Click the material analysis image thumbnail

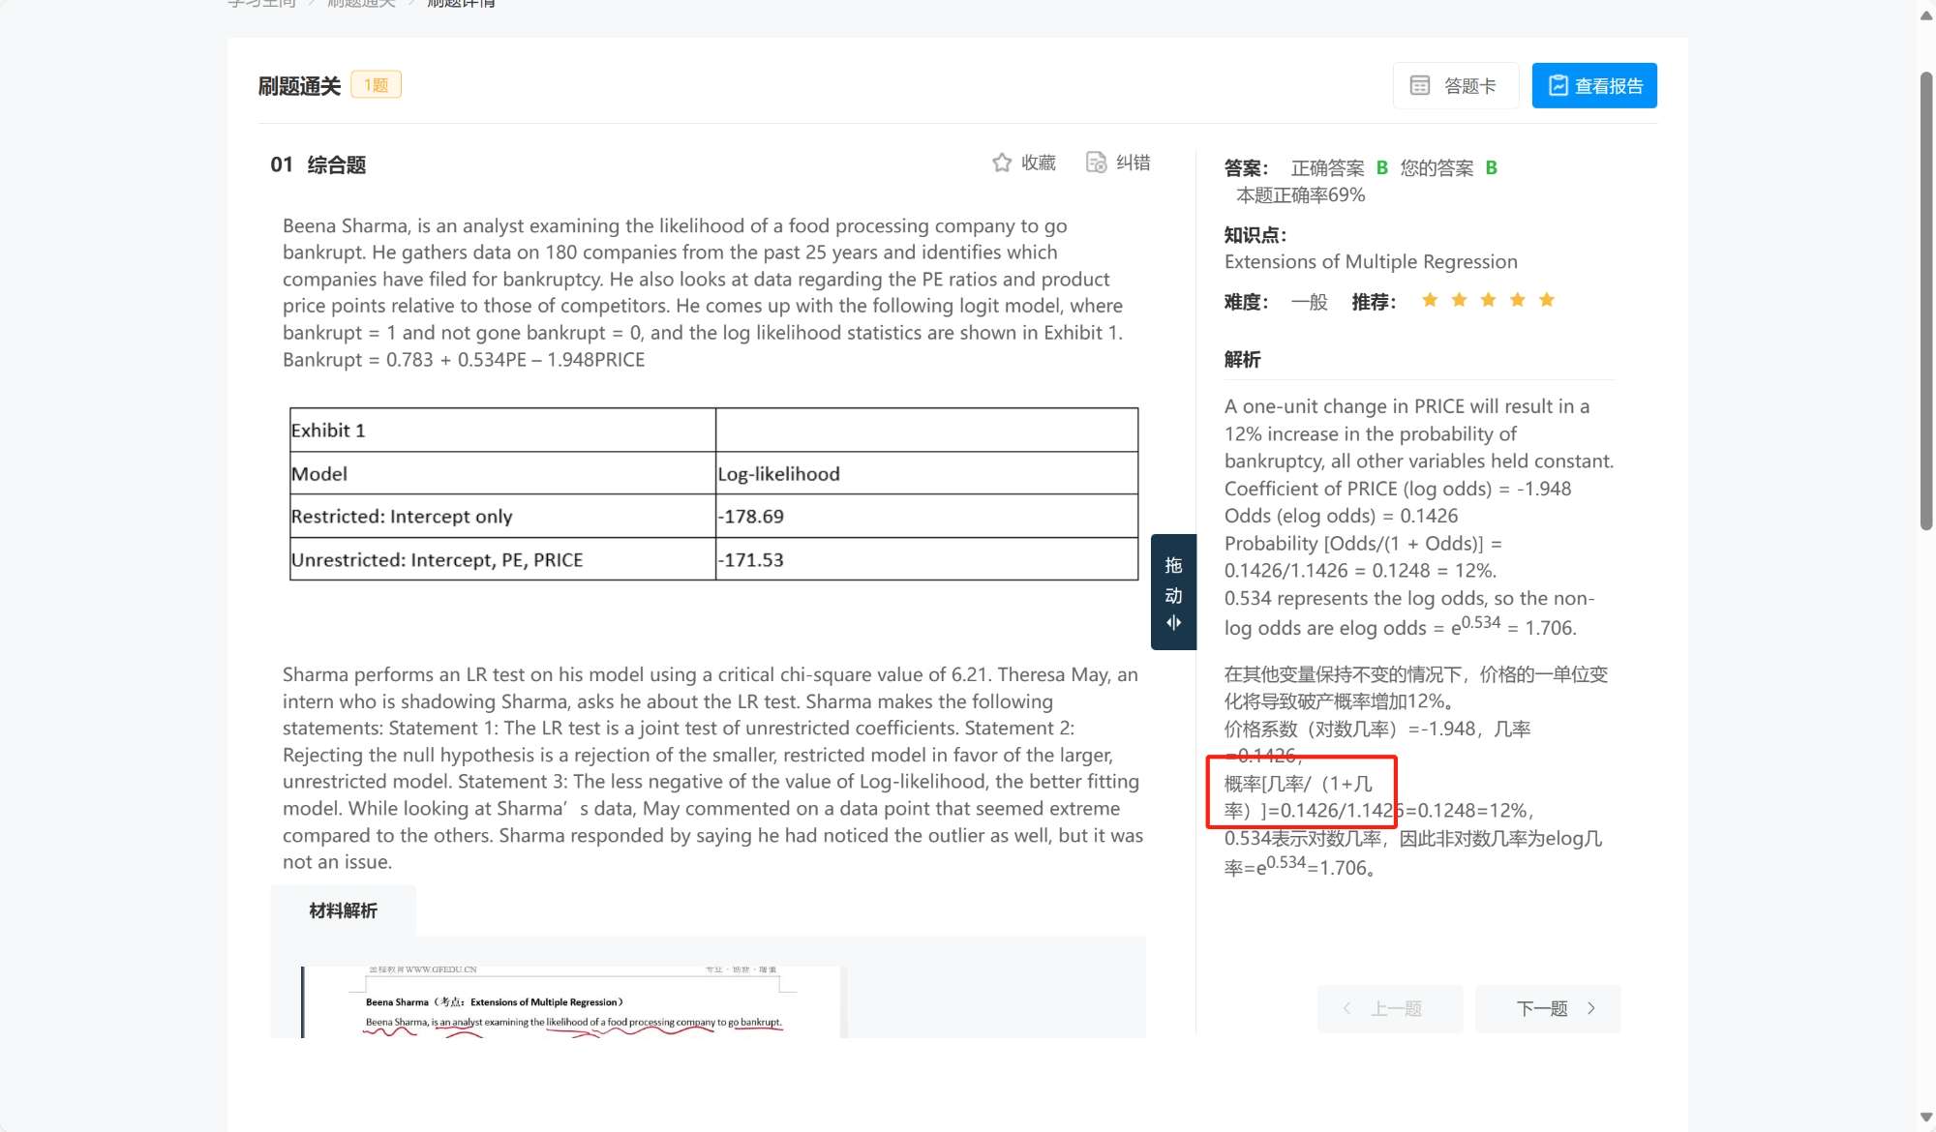tap(571, 1001)
